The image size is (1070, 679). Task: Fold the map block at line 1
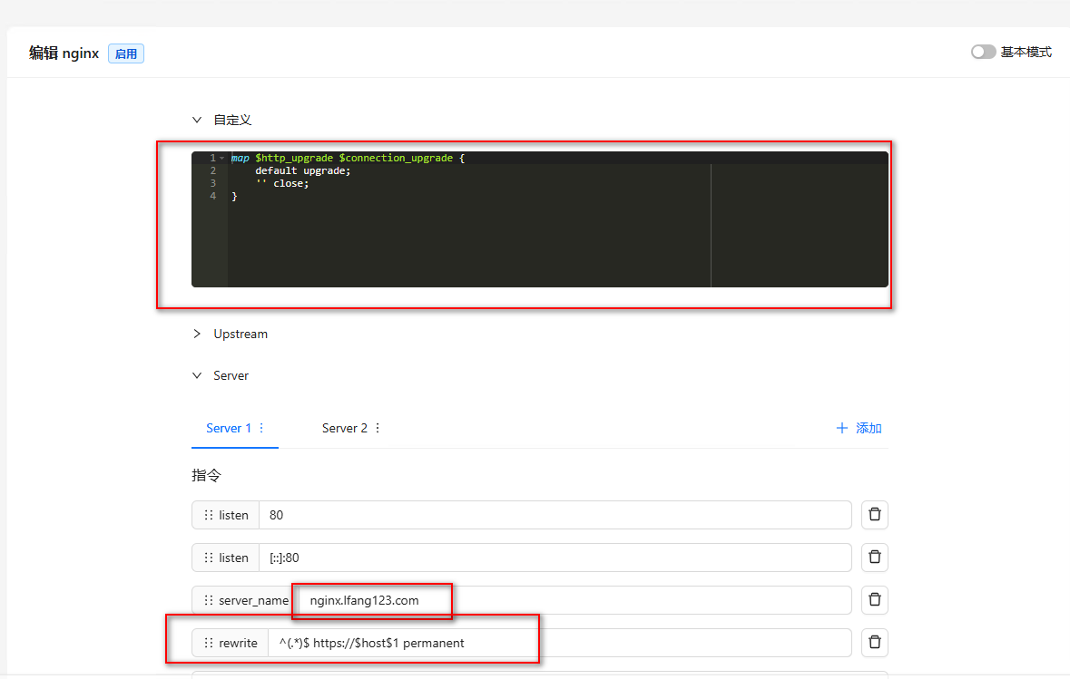(x=222, y=158)
